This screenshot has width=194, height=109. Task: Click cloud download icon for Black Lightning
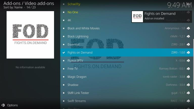pos(188,36)
